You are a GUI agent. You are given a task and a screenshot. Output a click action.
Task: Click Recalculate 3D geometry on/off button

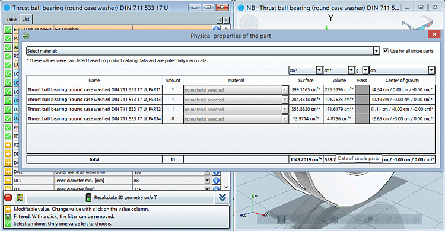point(120,198)
